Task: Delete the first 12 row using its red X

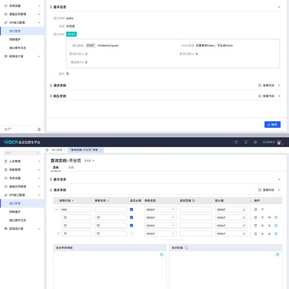Action: [x=262, y=217]
